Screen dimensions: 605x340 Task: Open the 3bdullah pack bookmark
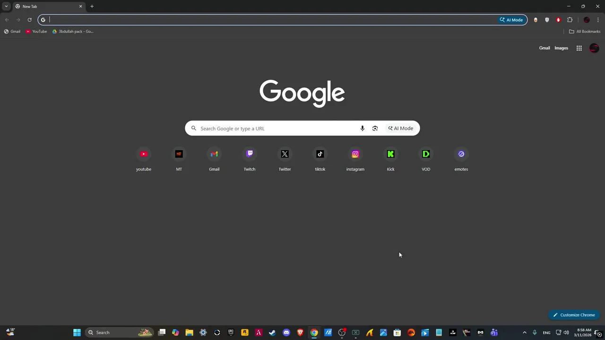pos(73,32)
